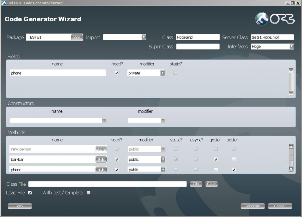Click the Methods section scrollbar down arrow

pos(291,169)
